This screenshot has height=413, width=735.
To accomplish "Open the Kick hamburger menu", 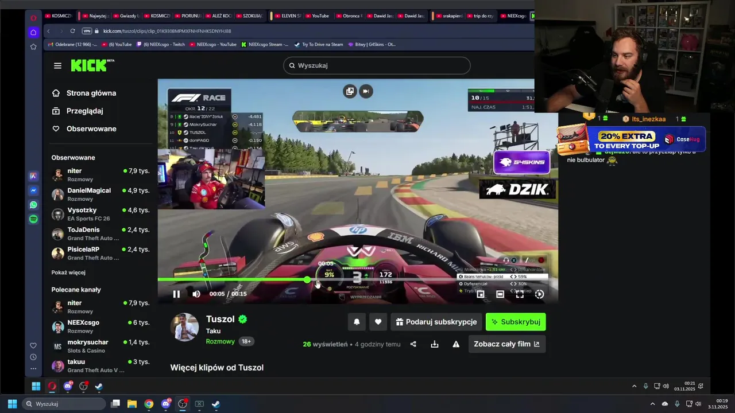I will click(57, 65).
